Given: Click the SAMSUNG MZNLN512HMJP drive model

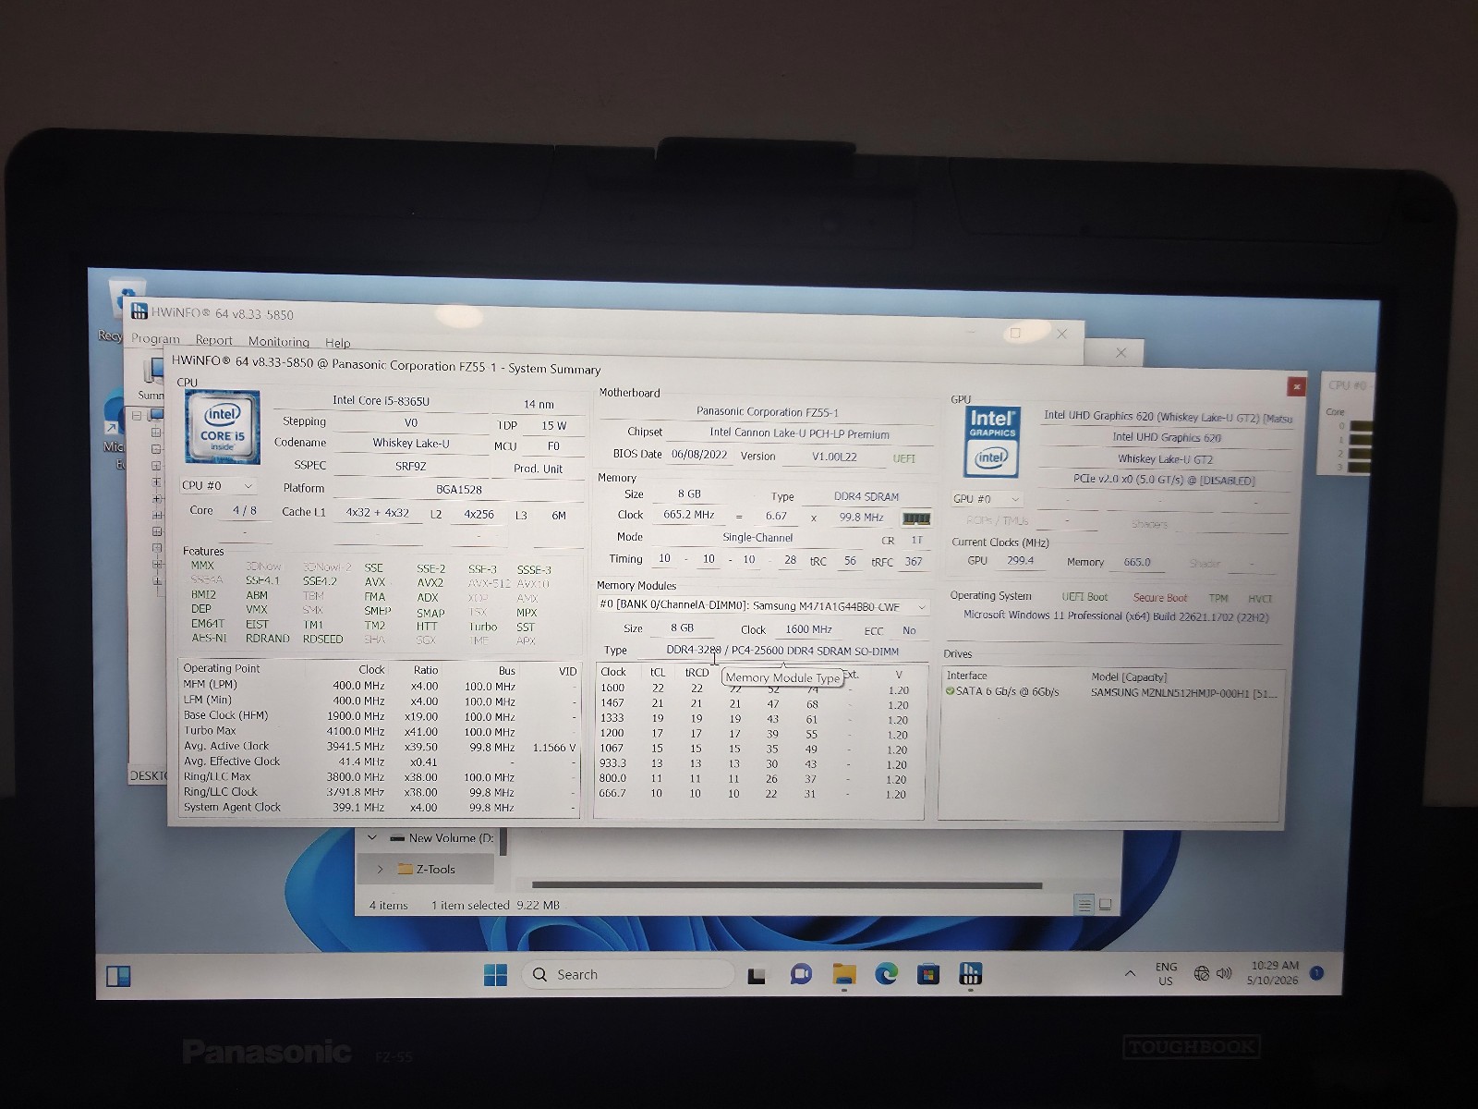Looking at the screenshot, I should pyautogui.click(x=1184, y=693).
